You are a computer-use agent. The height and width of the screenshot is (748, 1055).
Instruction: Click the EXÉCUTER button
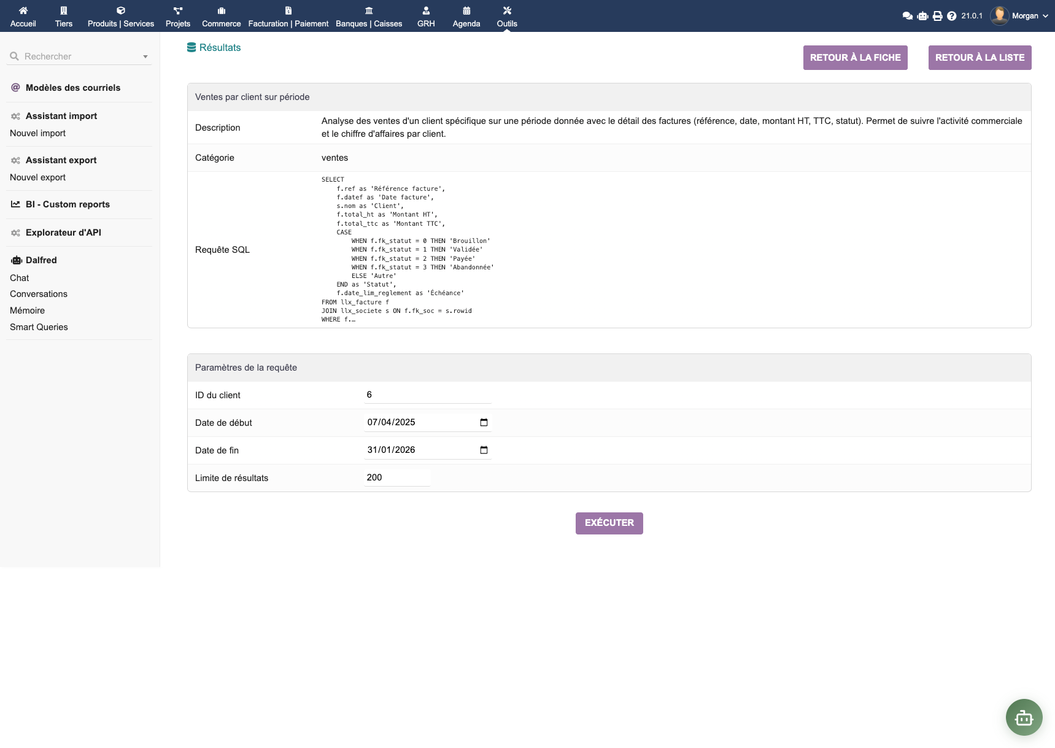tap(609, 523)
